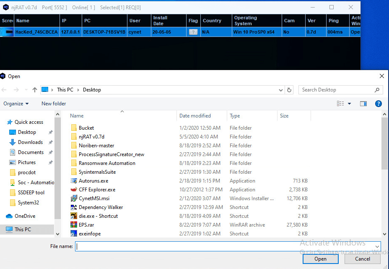This screenshot has width=389, height=269.
Task: Sort files by Date modified column
Action: point(195,116)
